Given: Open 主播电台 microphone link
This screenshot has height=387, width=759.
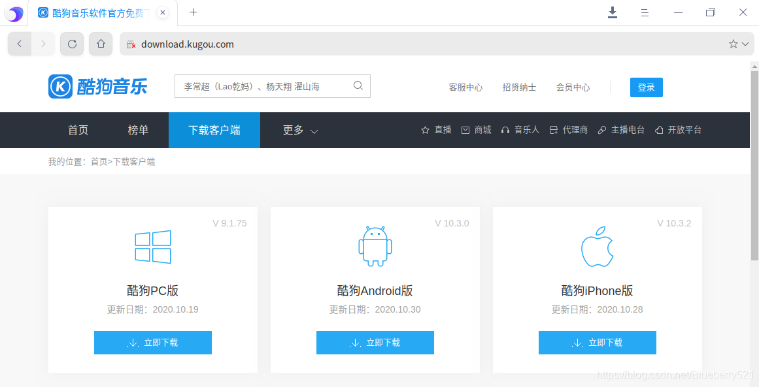Looking at the screenshot, I should pyautogui.click(x=622, y=130).
